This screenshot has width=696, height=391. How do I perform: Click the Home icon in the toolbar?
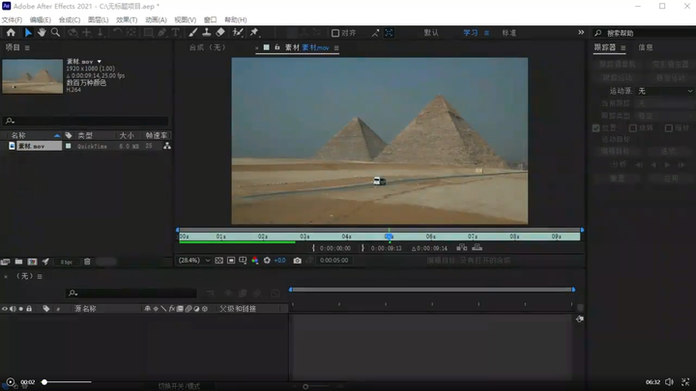[11, 33]
